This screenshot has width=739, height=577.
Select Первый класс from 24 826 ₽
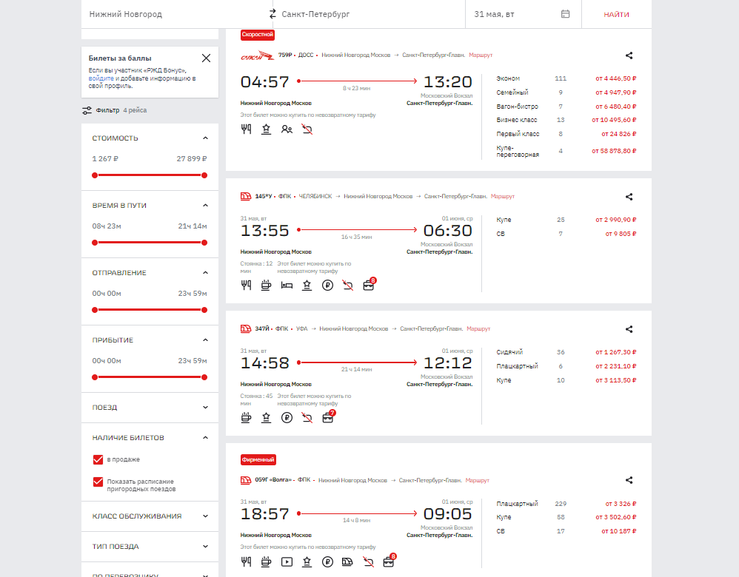click(566, 134)
